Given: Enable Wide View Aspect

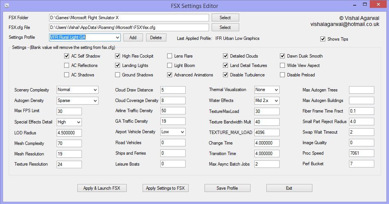Looking at the screenshot, I should pyautogui.click(x=283, y=65).
